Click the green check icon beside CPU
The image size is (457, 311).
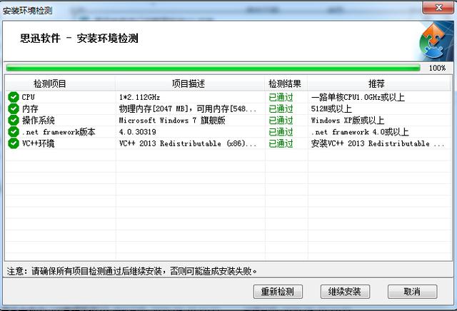(x=14, y=97)
